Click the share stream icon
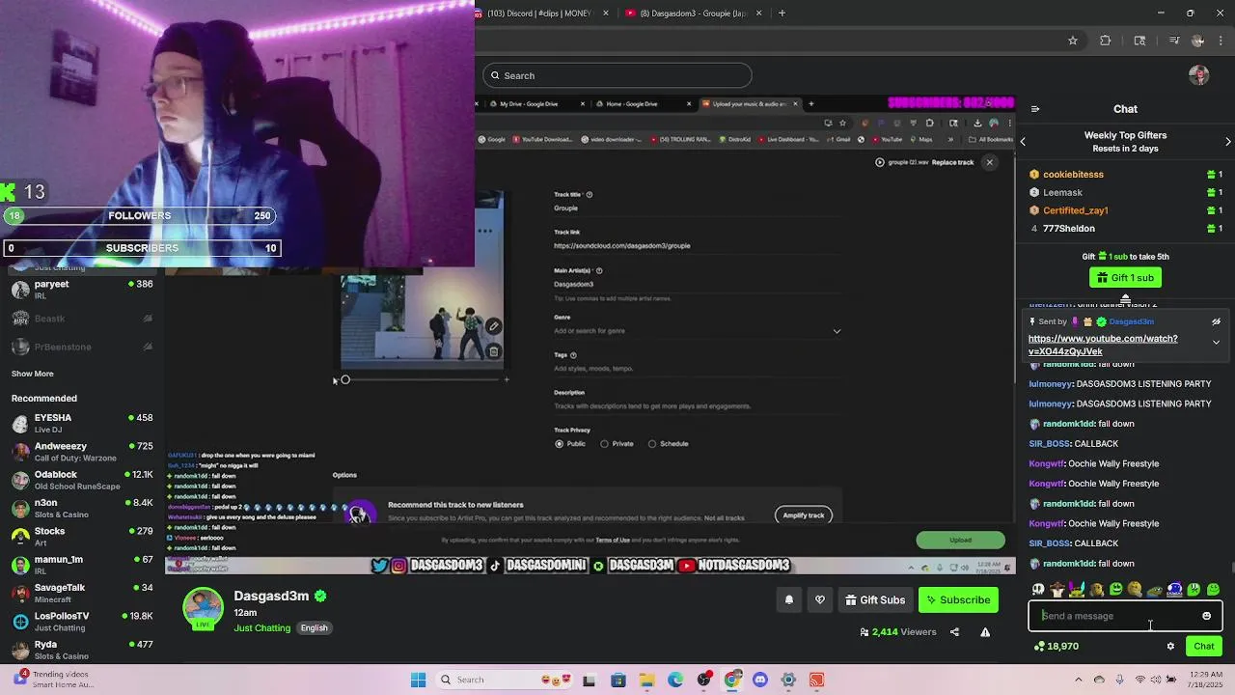The width and height of the screenshot is (1235, 695). tap(954, 632)
